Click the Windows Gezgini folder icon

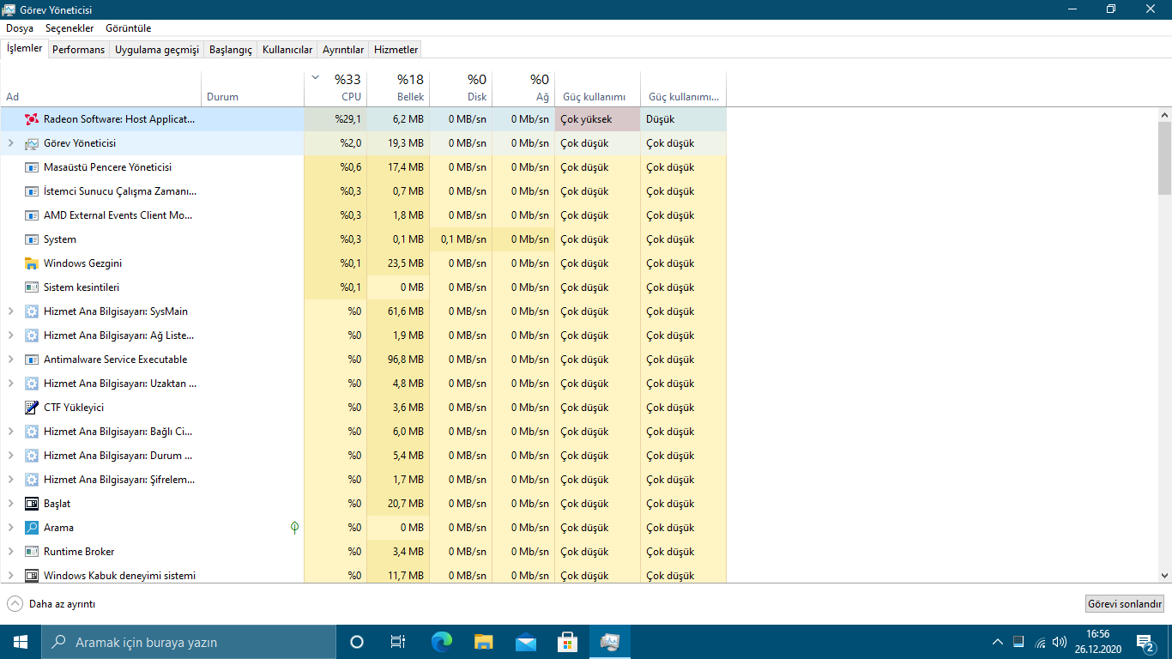[x=32, y=263]
